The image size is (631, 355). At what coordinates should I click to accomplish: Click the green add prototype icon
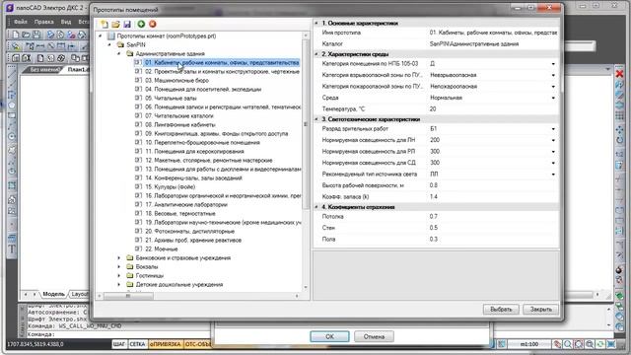(x=141, y=24)
